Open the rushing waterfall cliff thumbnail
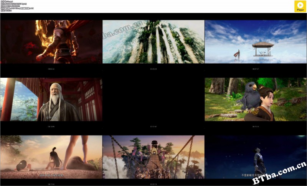Screen dimensions: 307x186 (x=153, y=42)
